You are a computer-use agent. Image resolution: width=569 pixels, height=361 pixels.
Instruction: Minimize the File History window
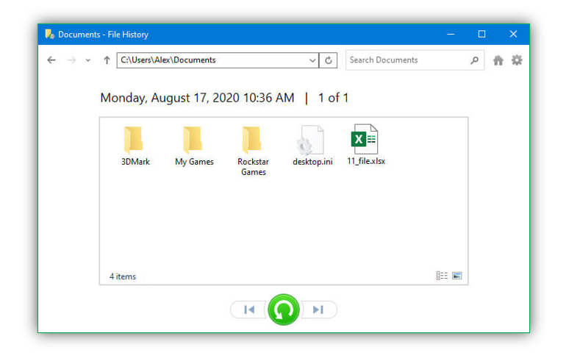(x=451, y=35)
